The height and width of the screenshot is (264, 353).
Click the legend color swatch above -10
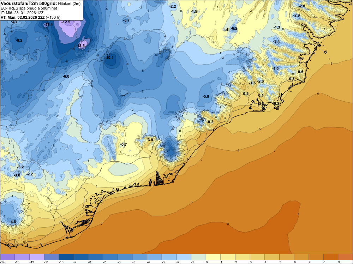[66, 257]
